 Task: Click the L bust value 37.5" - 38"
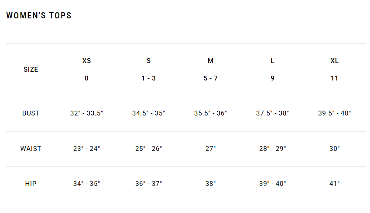(272, 113)
